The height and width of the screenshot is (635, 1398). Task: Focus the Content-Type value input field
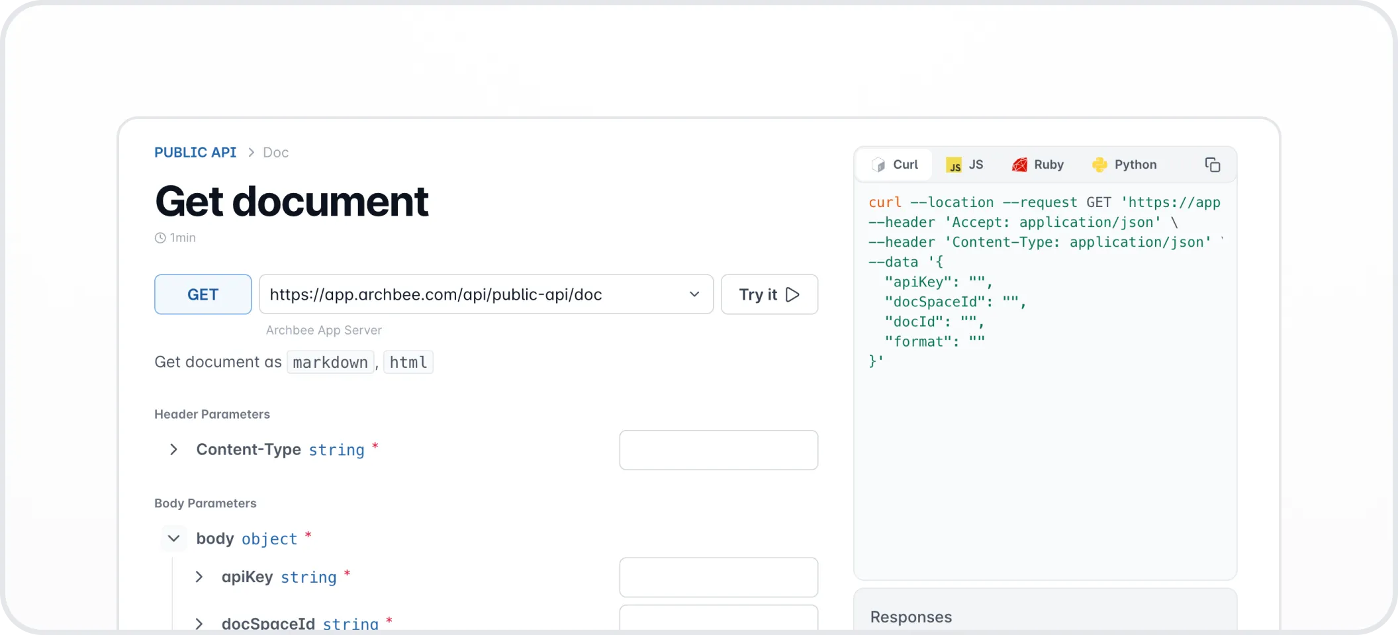pyautogui.click(x=718, y=450)
